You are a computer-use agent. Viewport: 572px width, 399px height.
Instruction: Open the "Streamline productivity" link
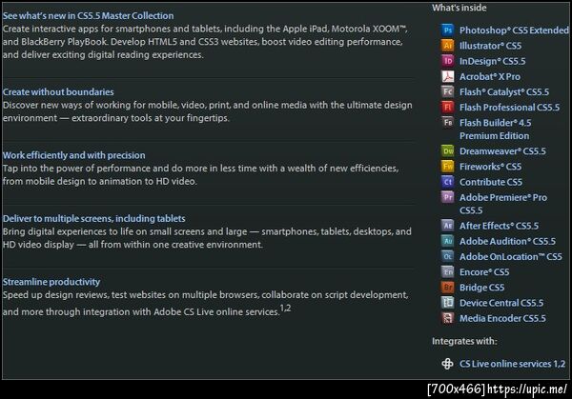tap(51, 282)
